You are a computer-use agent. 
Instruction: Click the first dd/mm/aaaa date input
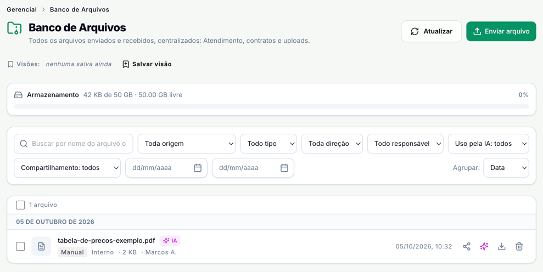pyautogui.click(x=166, y=168)
